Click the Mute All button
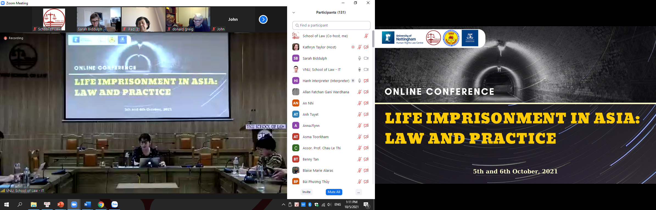The image size is (656, 210). [x=334, y=192]
